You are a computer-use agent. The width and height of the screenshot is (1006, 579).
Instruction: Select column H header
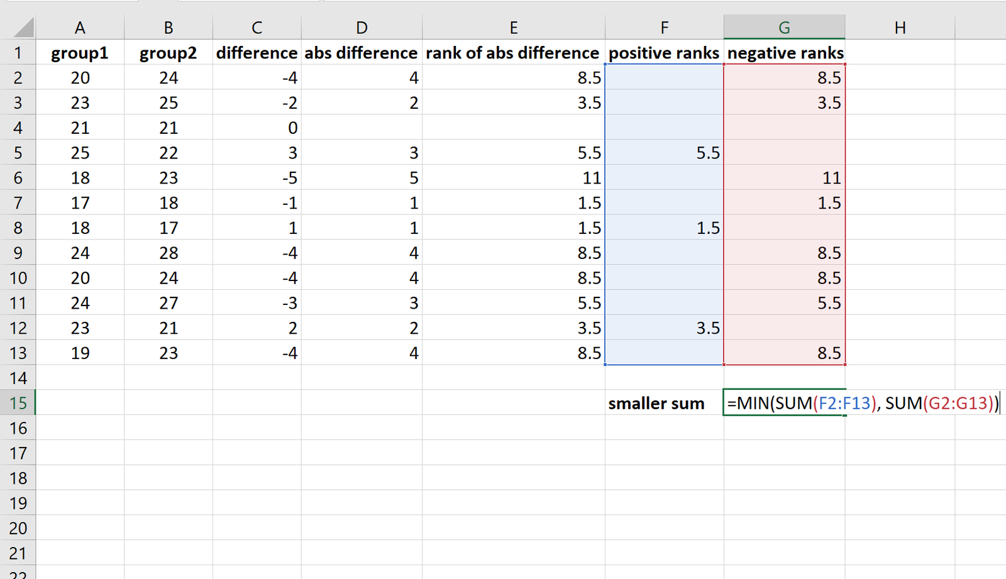(900, 27)
